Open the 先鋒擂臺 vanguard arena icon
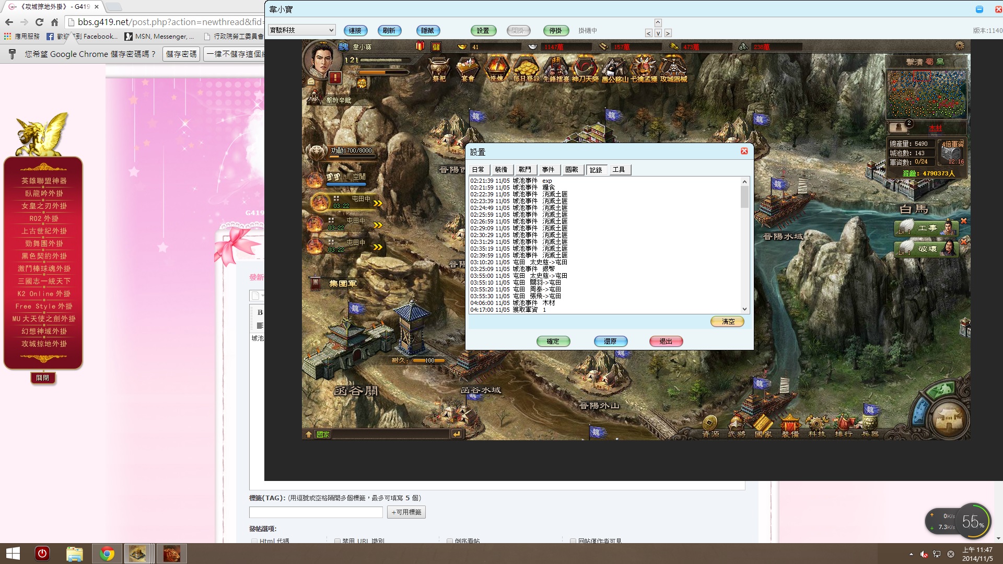 click(x=556, y=69)
